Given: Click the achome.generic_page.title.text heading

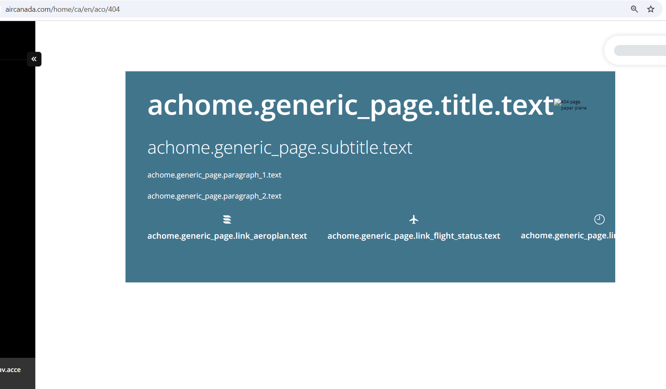Looking at the screenshot, I should click(350, 105).
